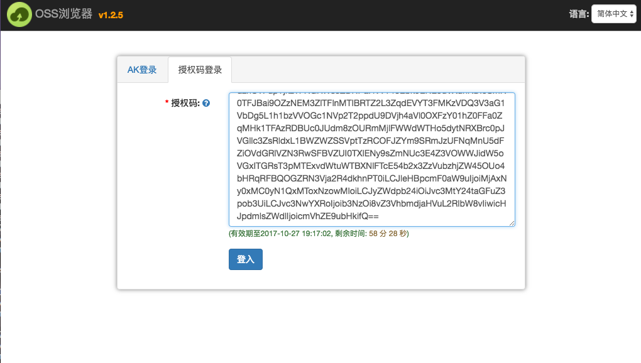
Task: Click the 语言 label in the top bar
Action: point(578,13)
